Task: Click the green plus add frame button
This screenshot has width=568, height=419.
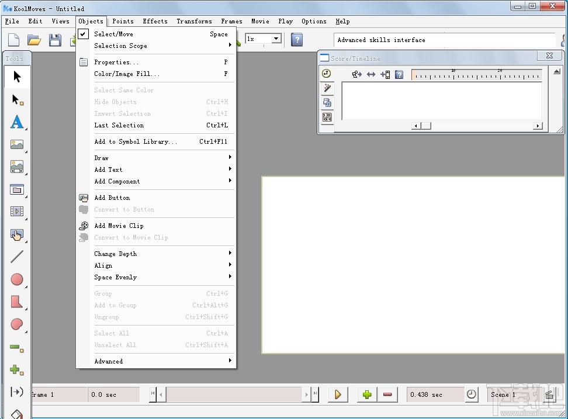Action: pos(367,394)
